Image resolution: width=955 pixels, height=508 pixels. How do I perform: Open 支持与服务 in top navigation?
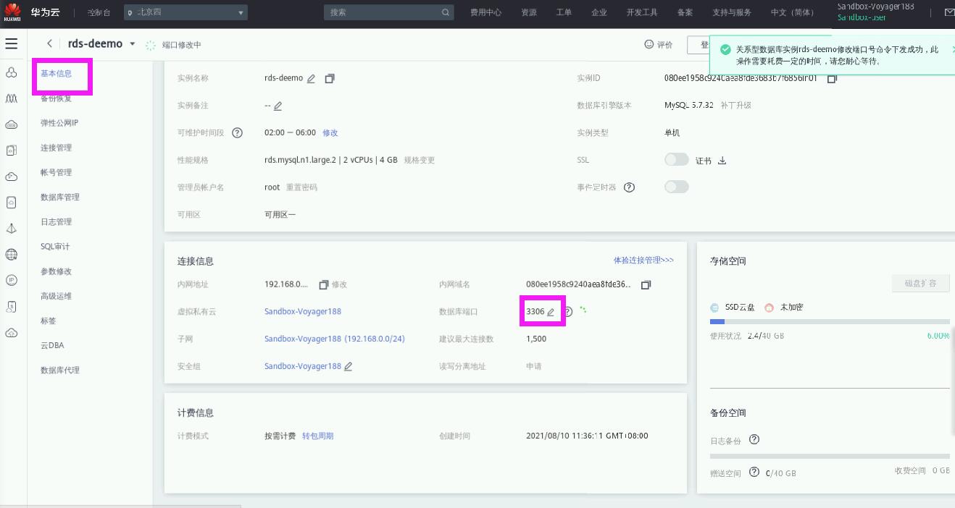coord(732,12)
